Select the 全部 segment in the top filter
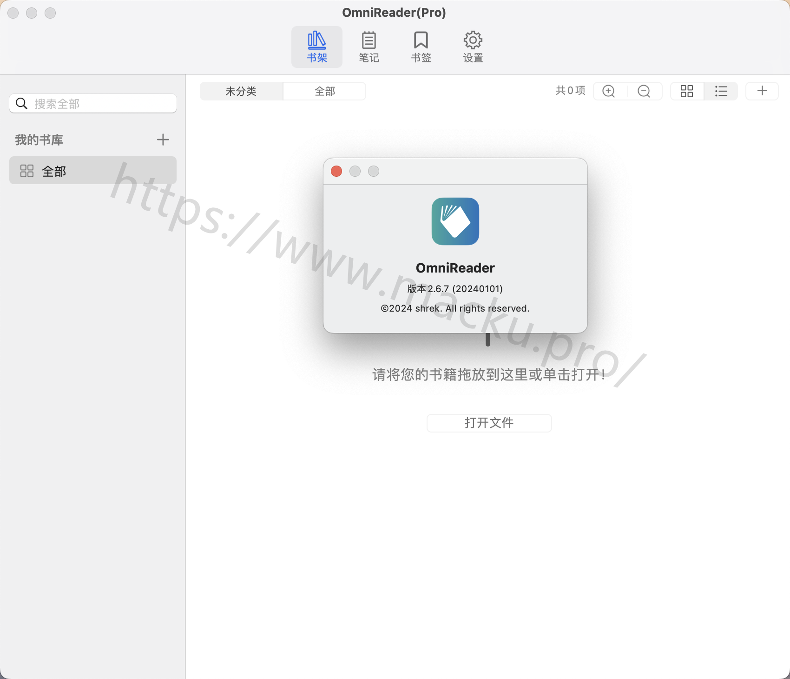This screenshot has height=679, width=790. click(x=324, y=91)
